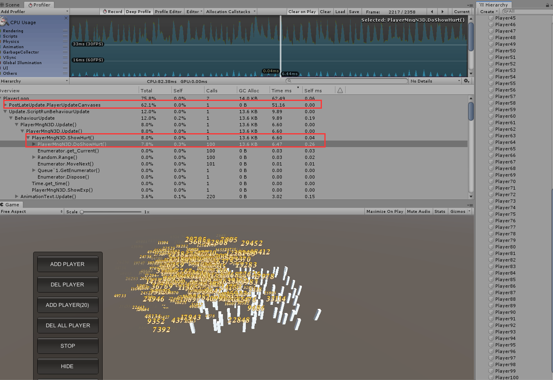The height and width of the screenshot is (380, 553).
Task: Open the Profile Editor option
Action: click(168, 11)
